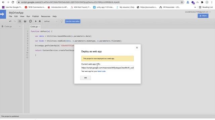
Task: Open 'My resume | Zety' bookmark
Action: [125, 7]
